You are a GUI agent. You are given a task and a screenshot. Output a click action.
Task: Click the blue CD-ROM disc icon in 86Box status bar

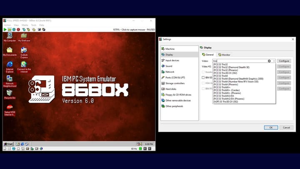point(14,149)
